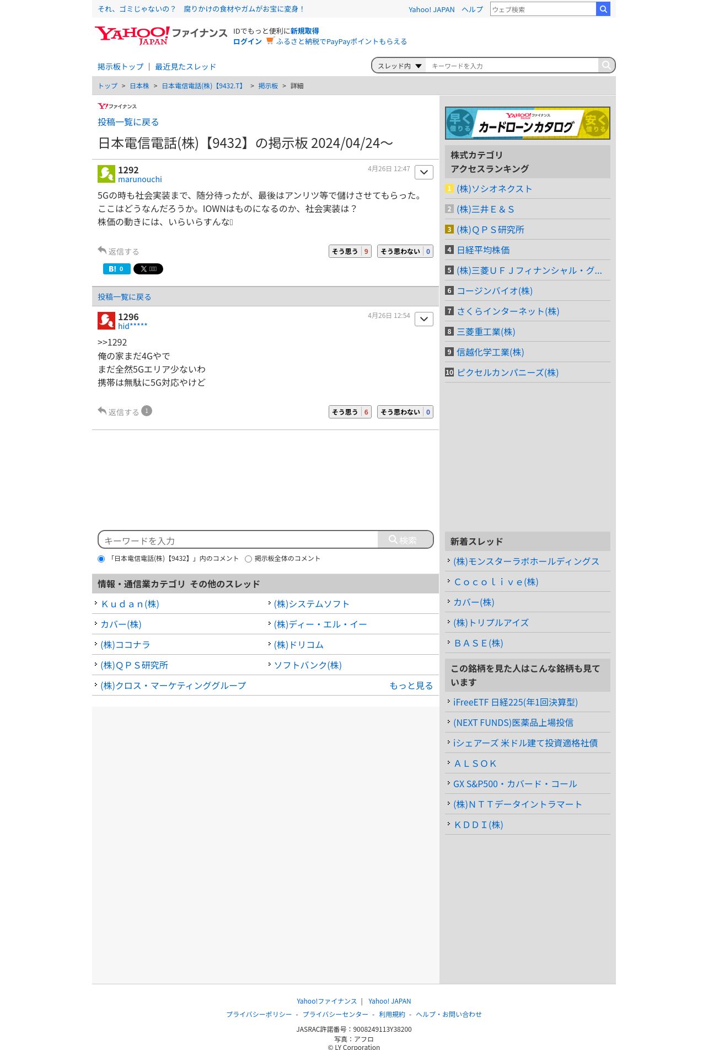
Task: Focus the bottom キーワードを入力 search field
Action: (239, 540)
